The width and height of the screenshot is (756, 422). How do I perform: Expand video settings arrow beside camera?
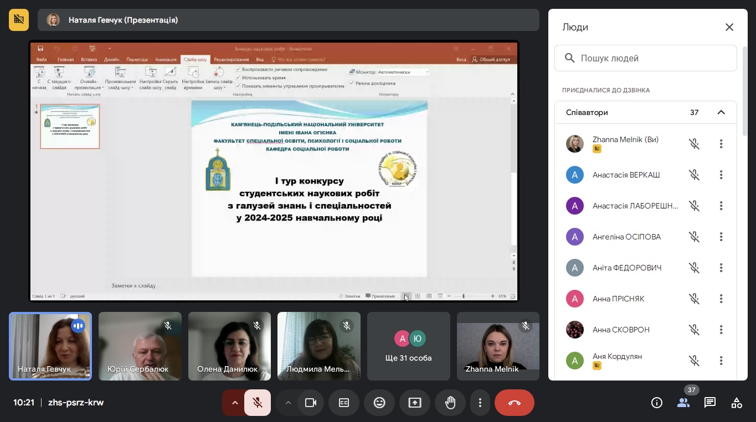click(288, 403)
